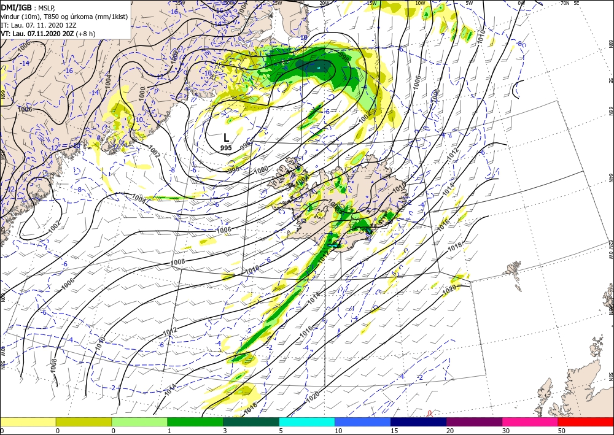This screenshot has width=614, height=435.
Task: Click the "35W" longitude label
Action: 180,3
